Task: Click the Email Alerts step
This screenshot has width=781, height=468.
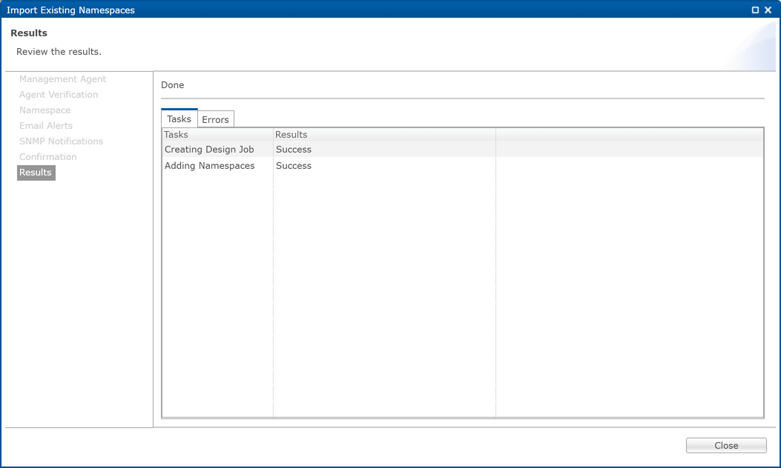Action: pyautogui.click(x=46, y=125)
